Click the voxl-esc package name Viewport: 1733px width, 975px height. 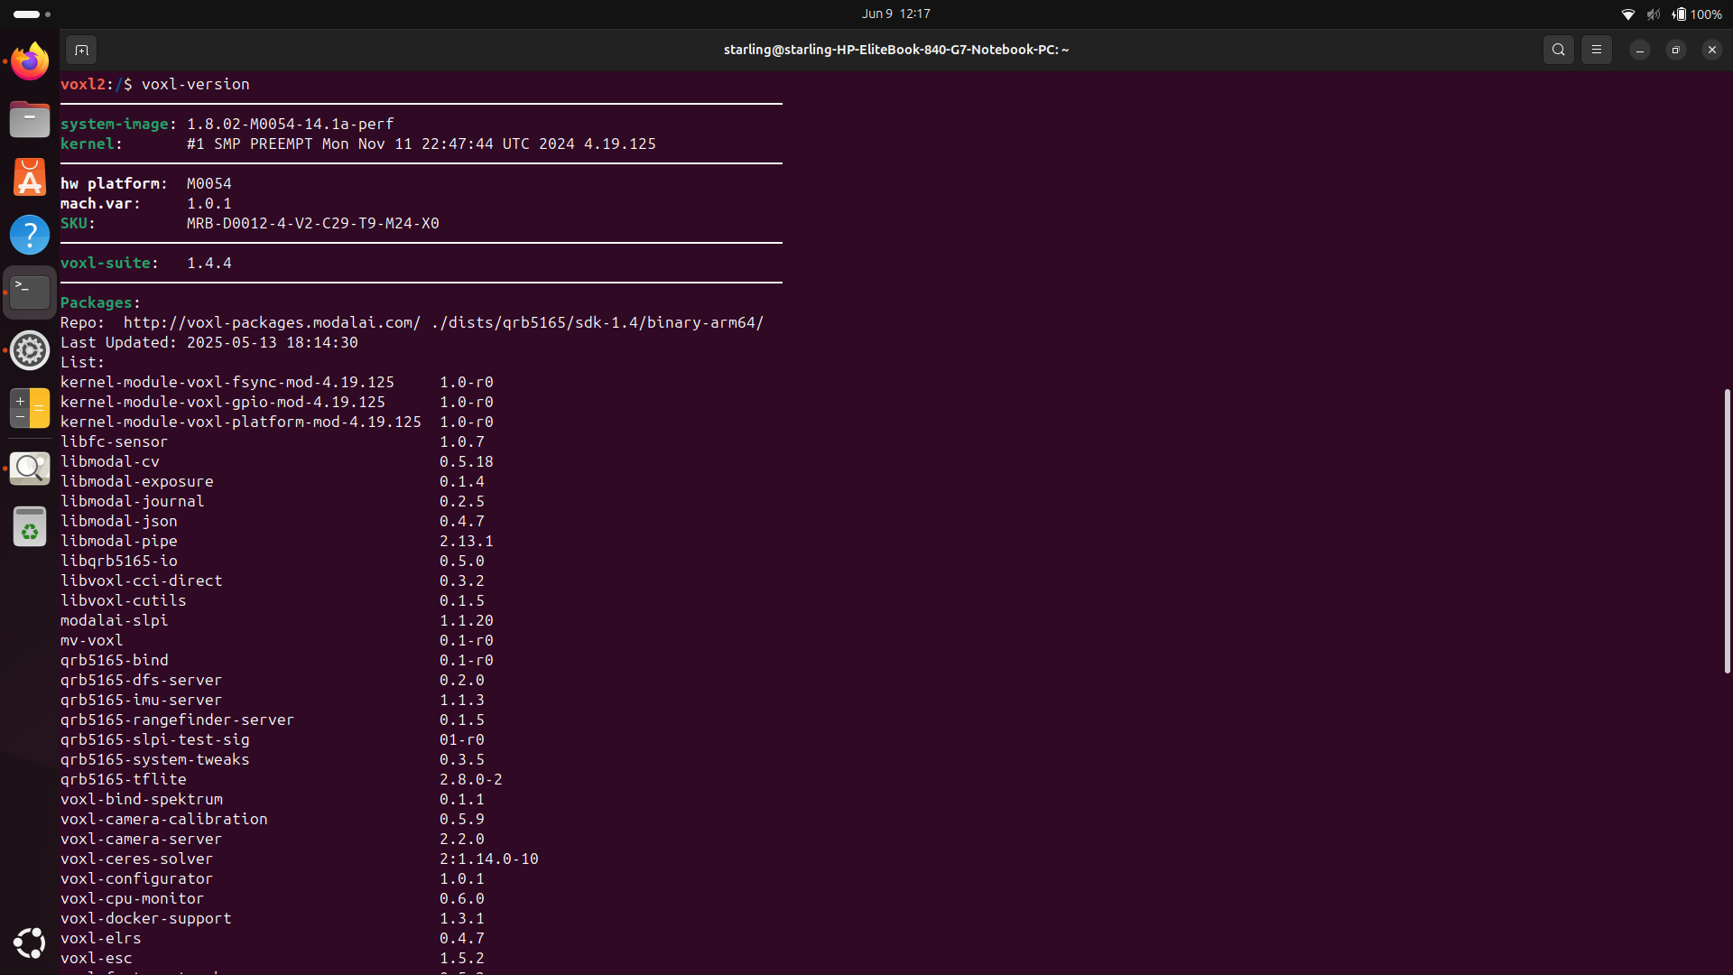tap(97, 958)
